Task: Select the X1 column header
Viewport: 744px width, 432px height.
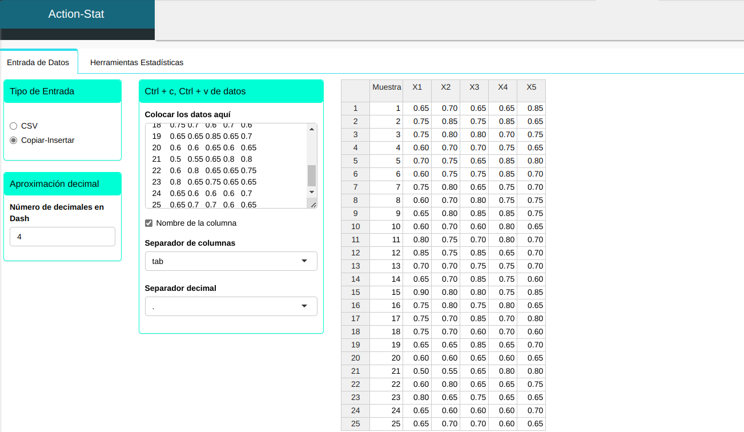Action: tap(417, 87)
